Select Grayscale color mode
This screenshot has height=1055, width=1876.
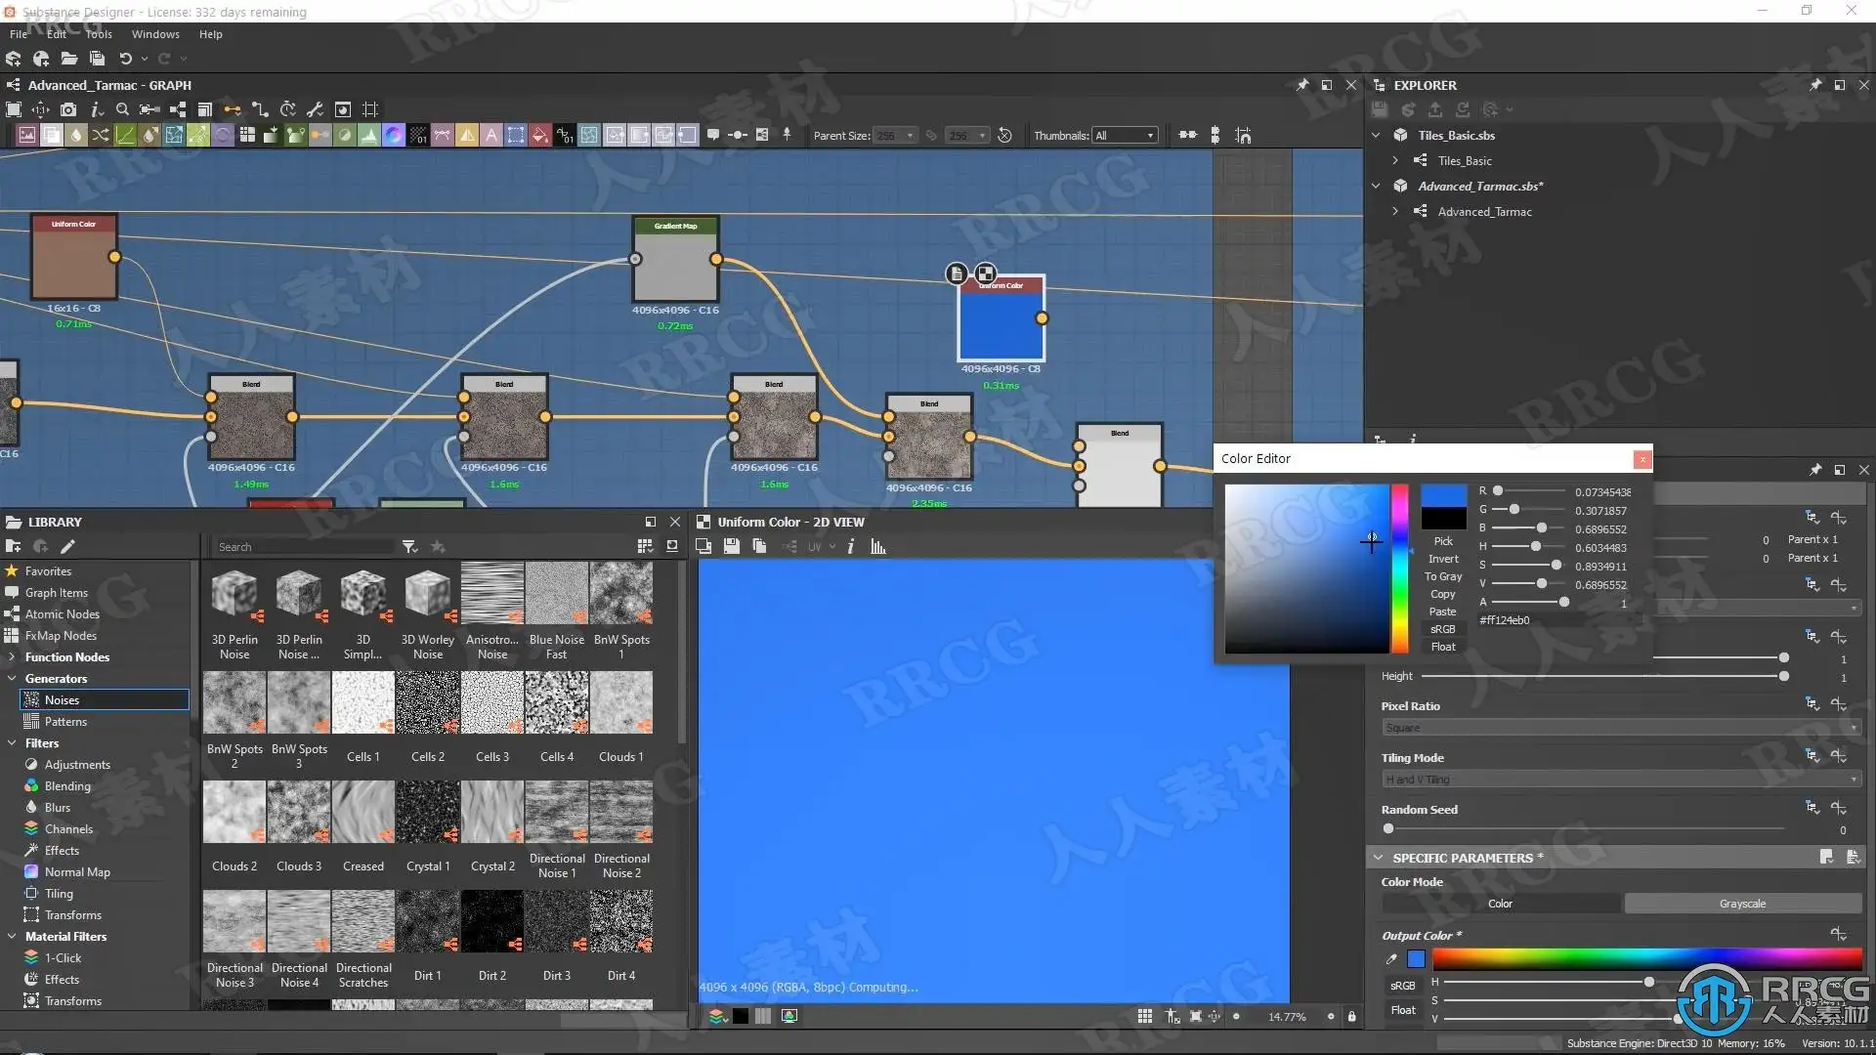(1742, 904)
